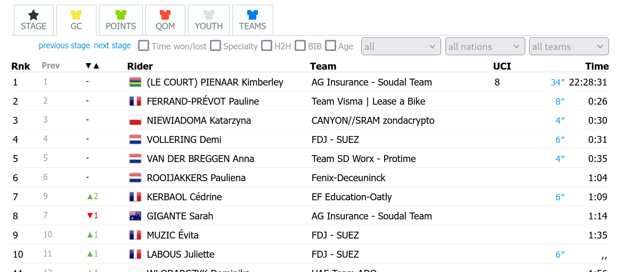This screenshot has height=272, width=618.
Task: Click the 22:28:31 leader time
Action: tap(589, 82)
